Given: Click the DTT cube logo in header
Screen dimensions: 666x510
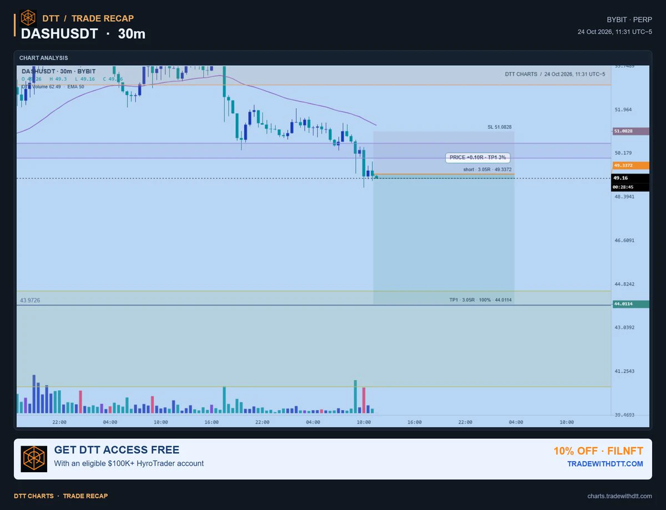Looking at the screenshot, I should 28,18.
